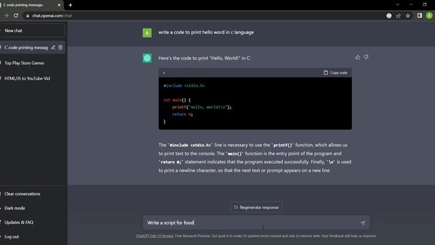The width and height of the screenshot is (435, 245).
Task: Open the browser side panel icon
Action: [419, 16]
